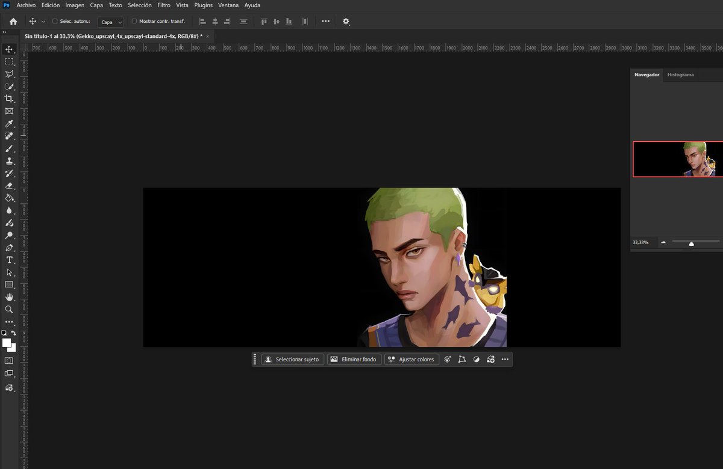Click align top edges icon
Image resolution: width=723 pixels, height=469 pixels.
pos(264,21)
